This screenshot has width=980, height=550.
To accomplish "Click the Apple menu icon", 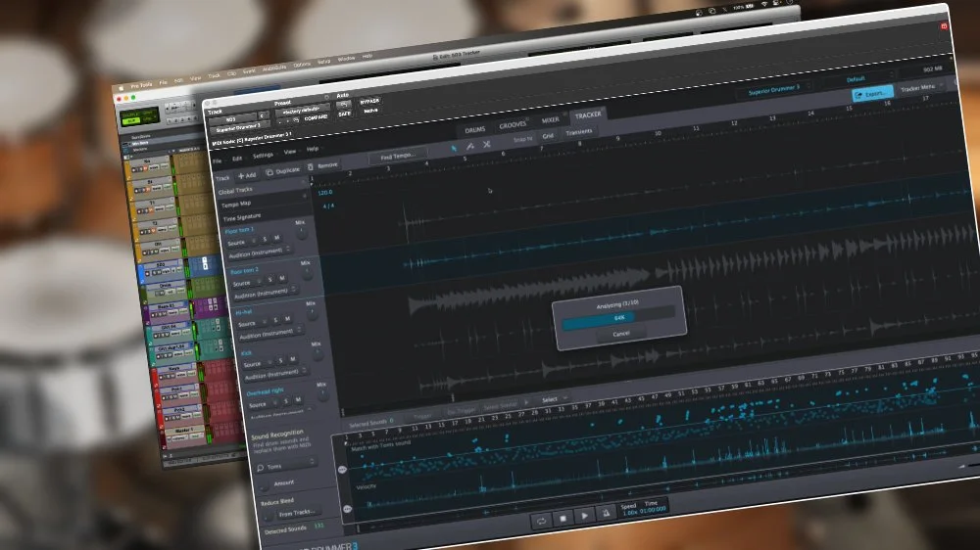I will pyautogui.click(x=122, y=89).
